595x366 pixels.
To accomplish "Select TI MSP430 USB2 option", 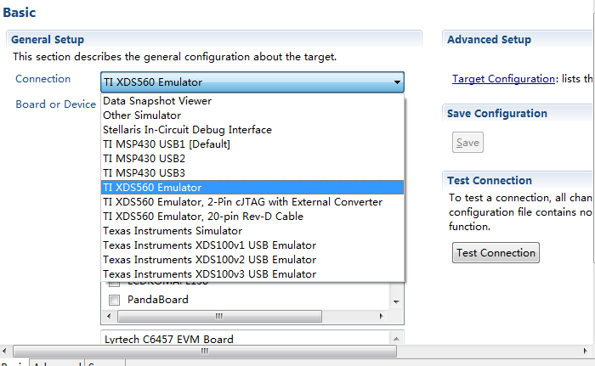I will pyautogui.click(x=144, y=159).
